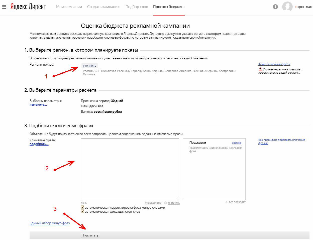Screen dimensions: 313x240
Task: Click the selected regions list text
Action: tap(159, 73)
